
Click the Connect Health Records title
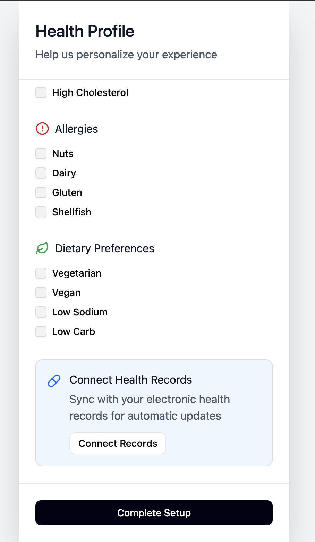click(x=131, y=380)
